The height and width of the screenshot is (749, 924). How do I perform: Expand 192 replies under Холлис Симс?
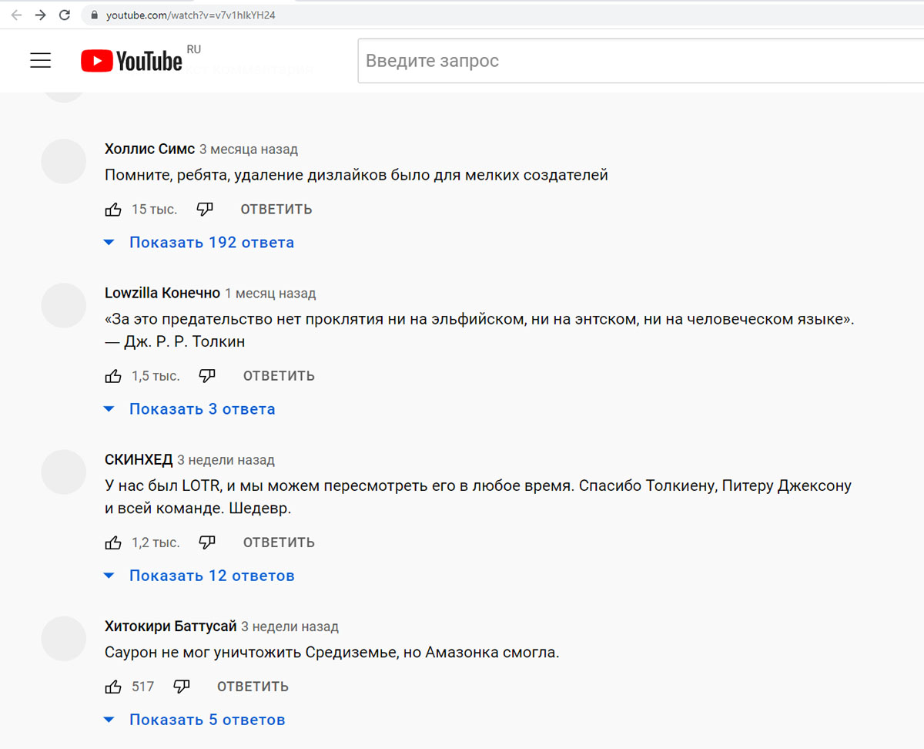pos(211,243)
